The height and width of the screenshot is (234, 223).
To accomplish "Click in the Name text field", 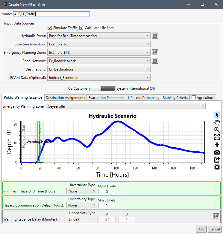I will click(51, 14).
